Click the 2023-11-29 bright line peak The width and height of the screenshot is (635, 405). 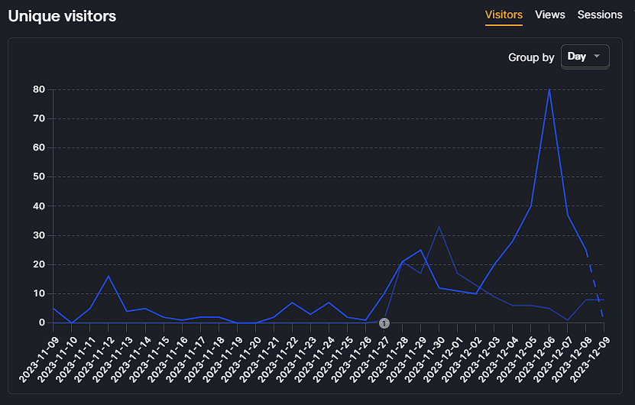pyautogui.click(x=420, y=250)
